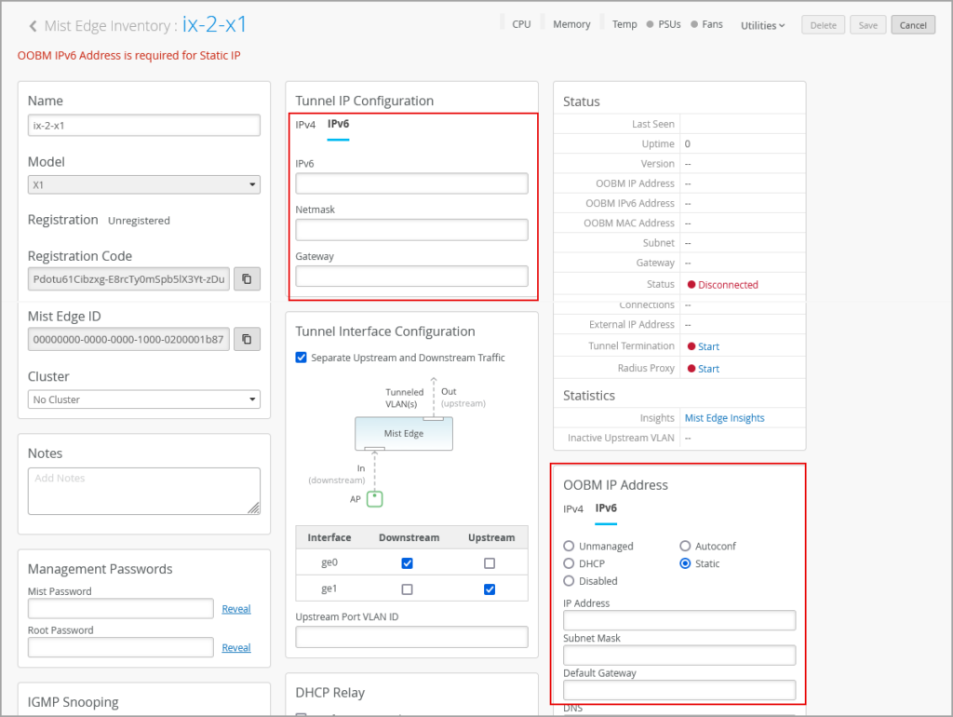Enable the Upstream checkbox for ge0

(x=490, y=563)
